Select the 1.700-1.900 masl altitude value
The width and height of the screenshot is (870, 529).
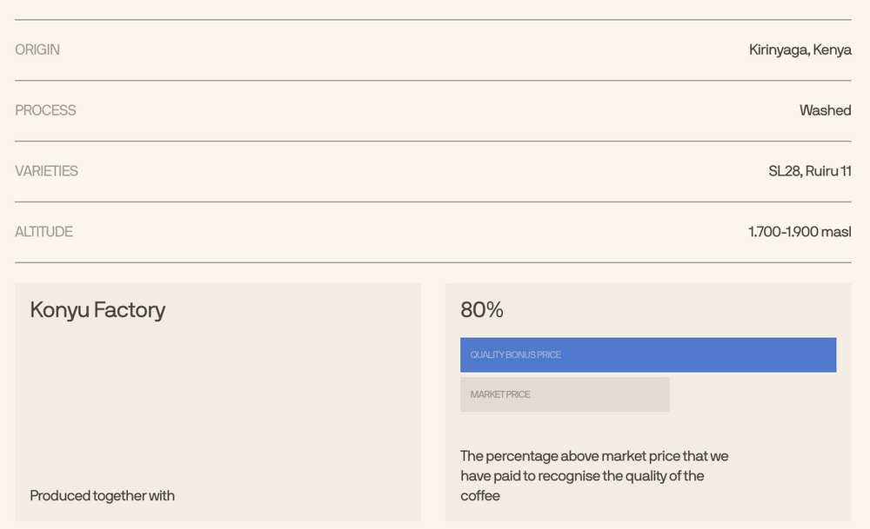coord(800,232)
